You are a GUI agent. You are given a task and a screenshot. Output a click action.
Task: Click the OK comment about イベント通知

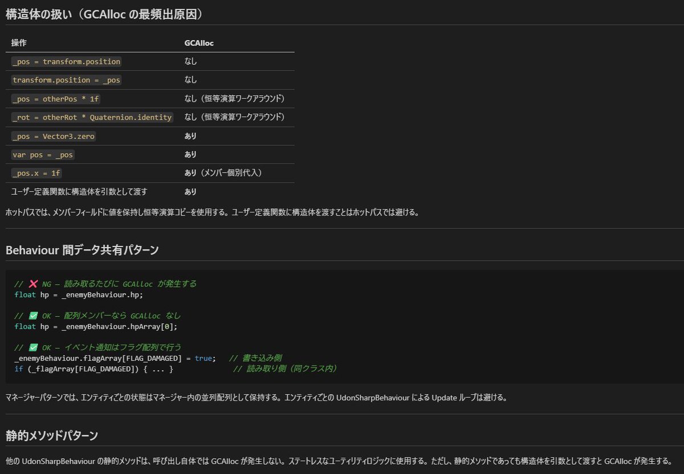click(x=98, y=348)
